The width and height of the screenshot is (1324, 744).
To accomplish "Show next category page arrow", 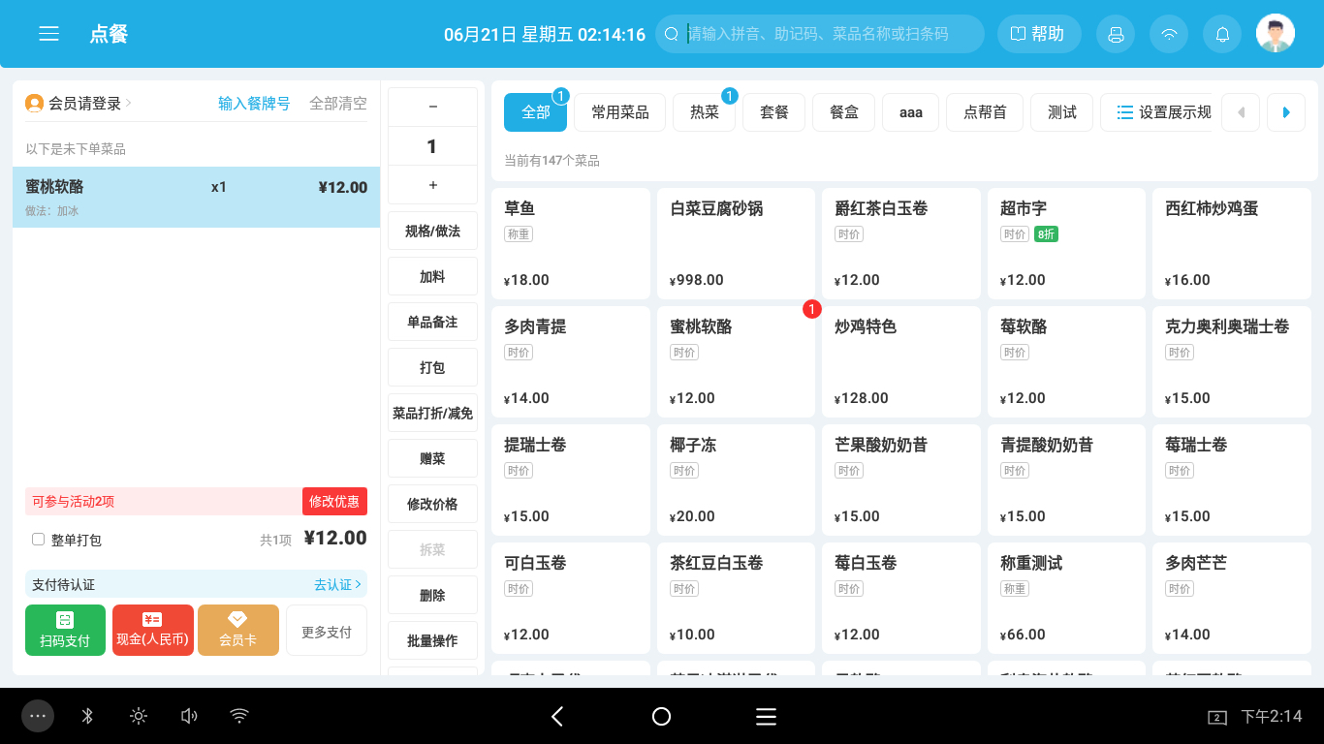I will (1286, 112).
